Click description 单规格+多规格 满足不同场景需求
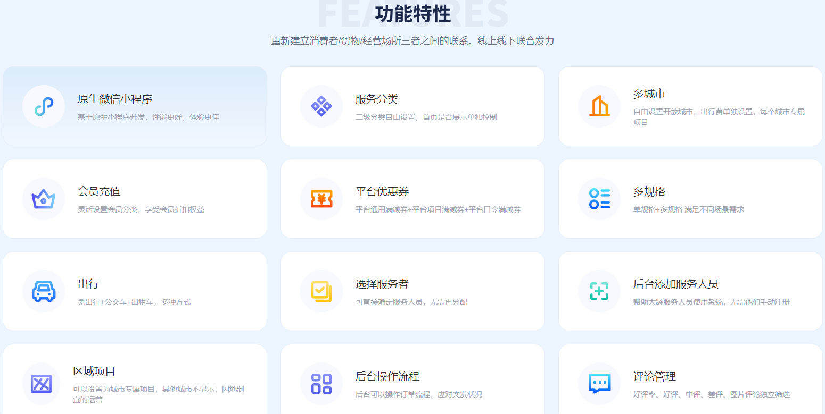Image resolution: width=825 pixels, height=414 pixels. click(x=689, y=209)
